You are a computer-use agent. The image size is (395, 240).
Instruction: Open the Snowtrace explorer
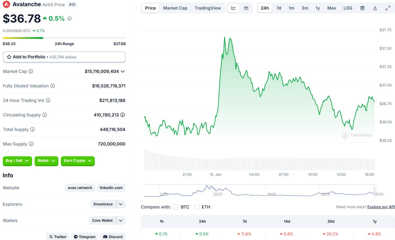pos(103,204)
